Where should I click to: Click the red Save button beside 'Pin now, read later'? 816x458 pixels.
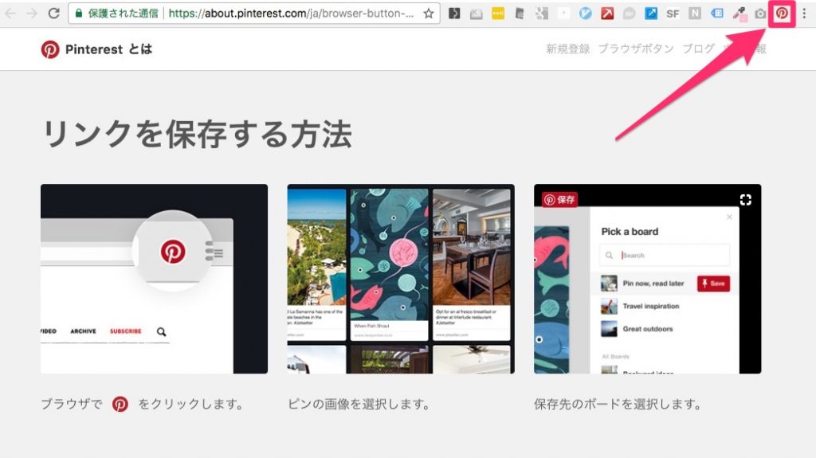pyautogui.click(x=713, y=283)
